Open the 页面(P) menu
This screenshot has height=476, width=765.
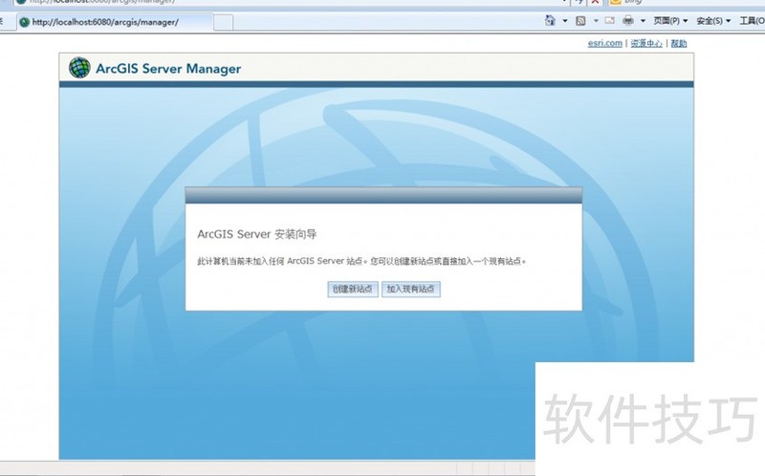coord(670,20)
